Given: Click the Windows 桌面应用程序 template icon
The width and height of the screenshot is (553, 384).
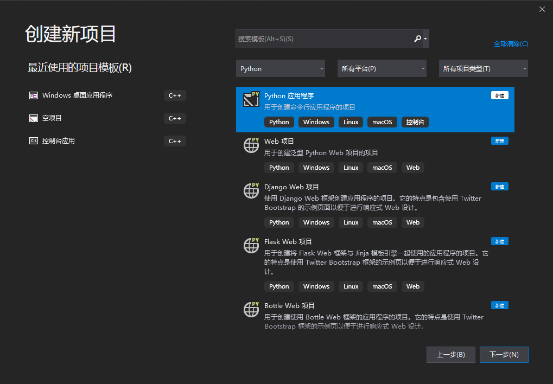Looking at the screenshot, I should click(34, 95).
